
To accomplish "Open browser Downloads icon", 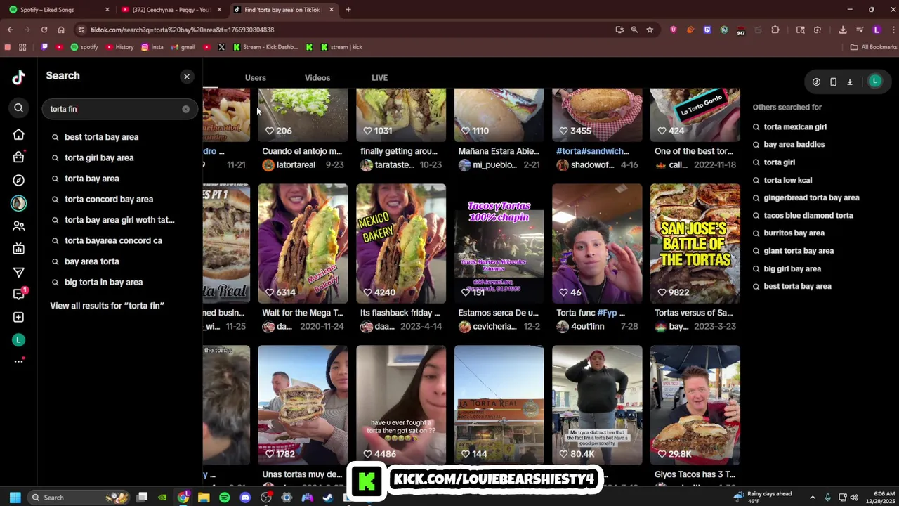I will [843, 30].
